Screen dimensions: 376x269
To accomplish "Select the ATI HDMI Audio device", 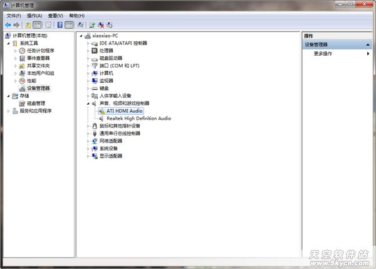I will click(x=125, y=111).
